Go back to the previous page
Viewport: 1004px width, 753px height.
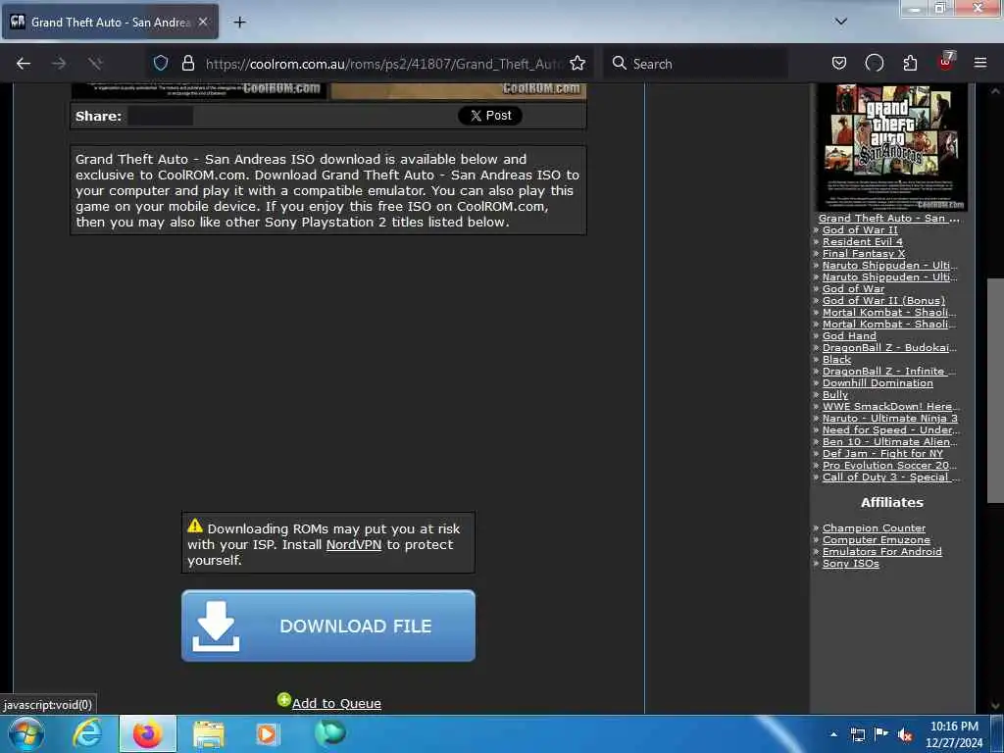[x=24, y=64]
